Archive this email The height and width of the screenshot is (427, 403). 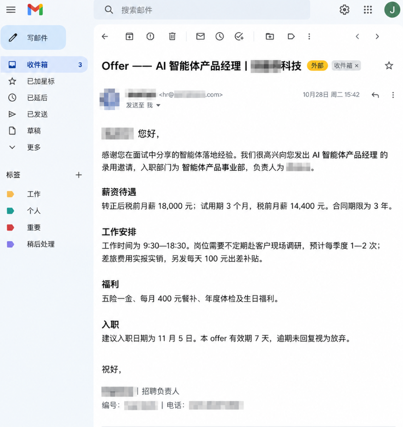click(129, 37)
